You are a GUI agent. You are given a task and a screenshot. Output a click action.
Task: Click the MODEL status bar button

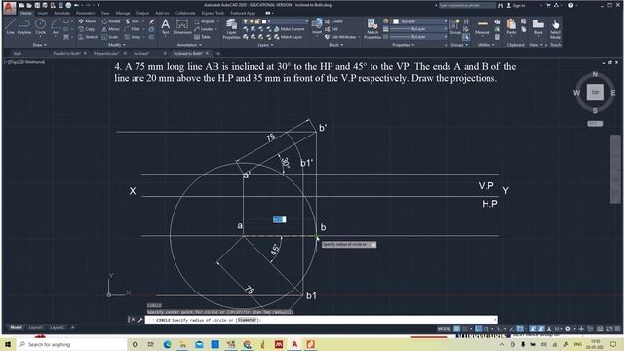445,329
